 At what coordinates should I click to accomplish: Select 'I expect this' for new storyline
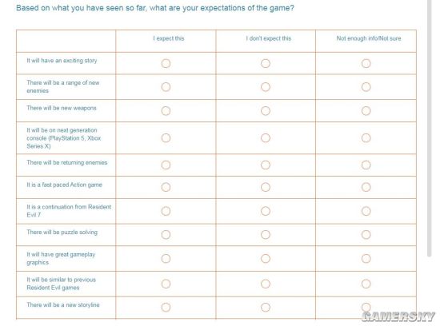(166, 307)
